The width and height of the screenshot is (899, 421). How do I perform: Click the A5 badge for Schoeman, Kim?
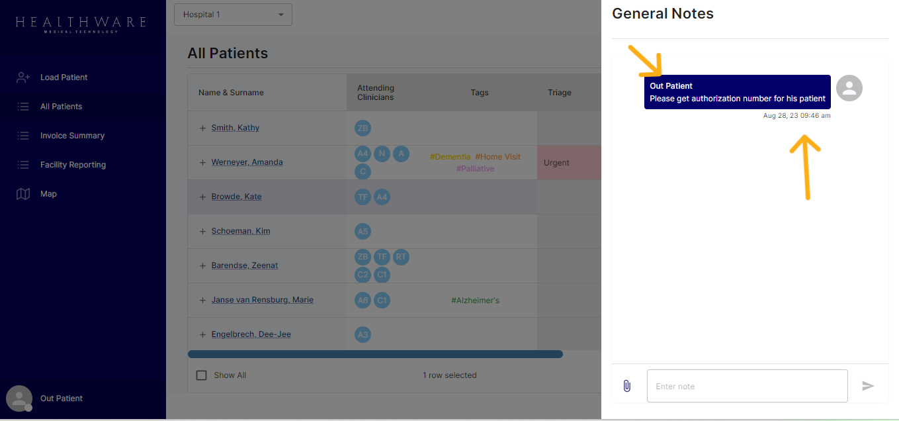[x=363, y=231]
